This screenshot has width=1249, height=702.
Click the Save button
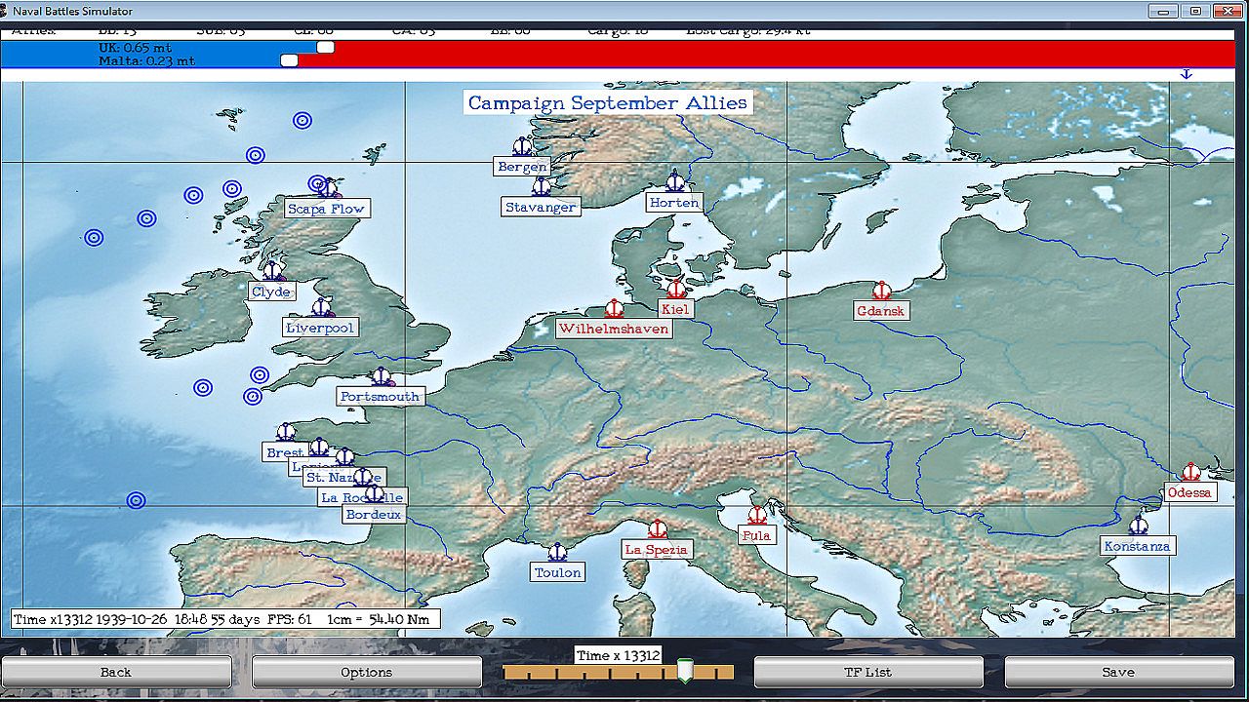[1117, 672]
